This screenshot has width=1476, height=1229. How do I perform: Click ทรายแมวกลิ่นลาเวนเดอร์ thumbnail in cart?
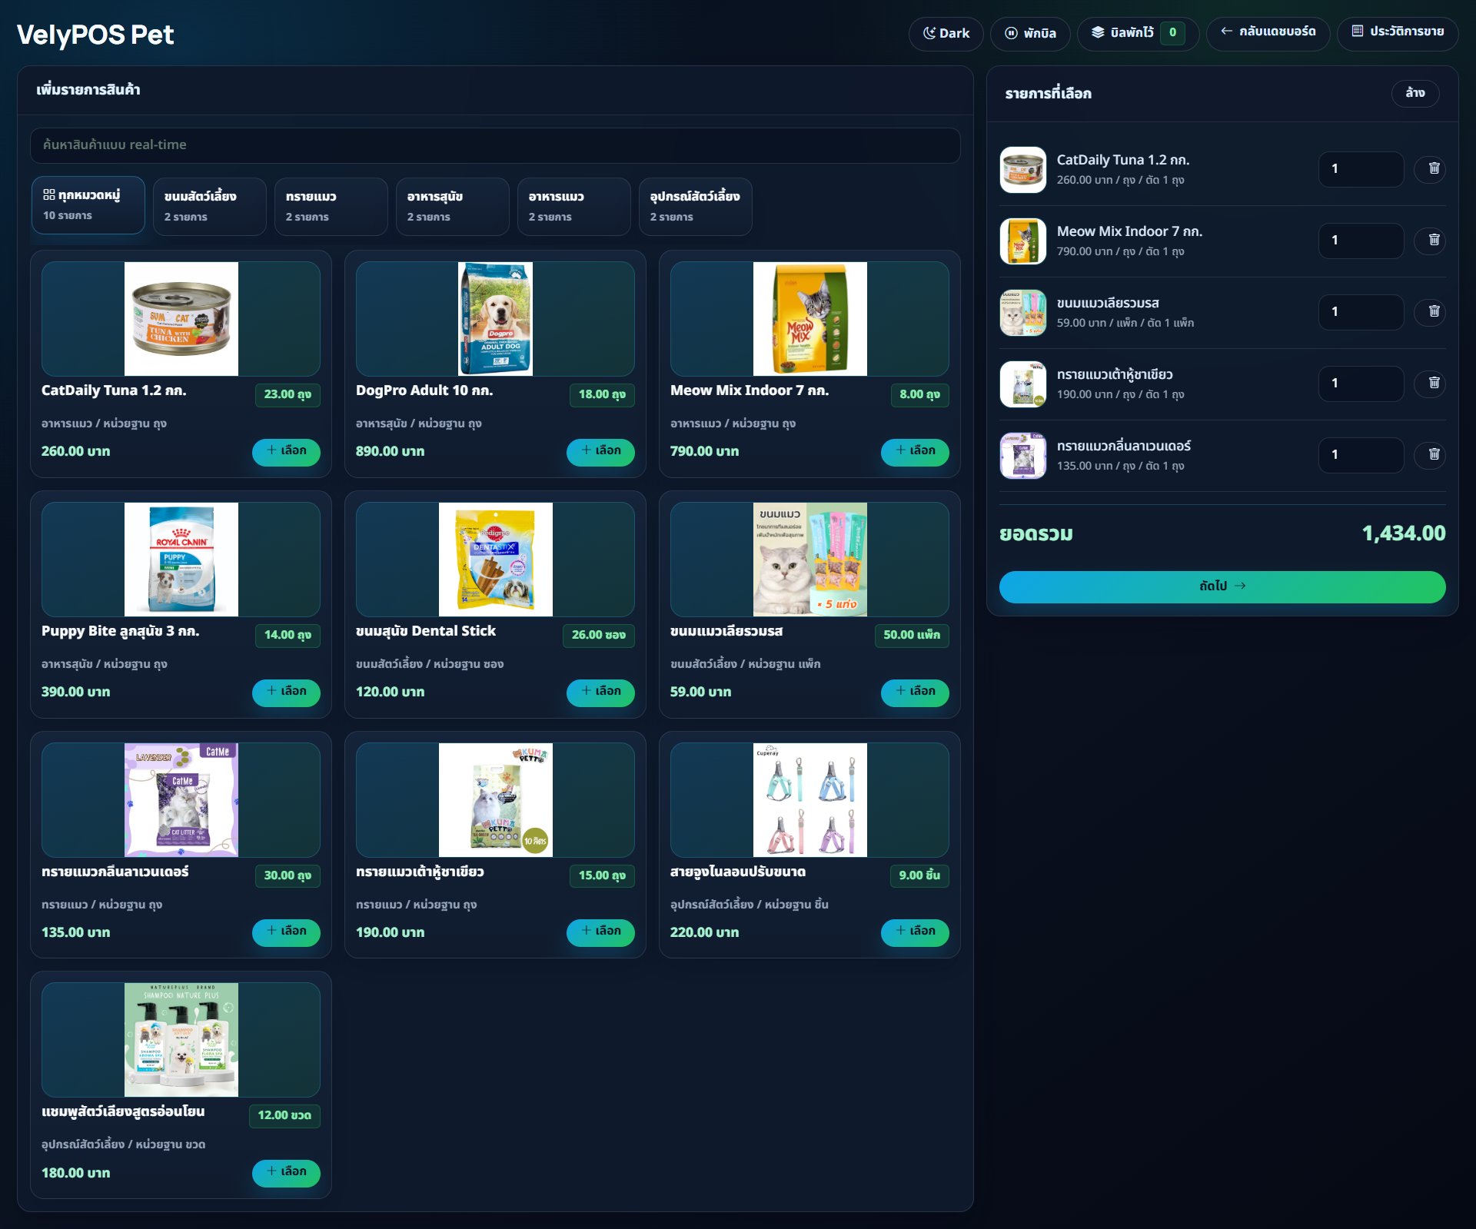[1023, 456]
